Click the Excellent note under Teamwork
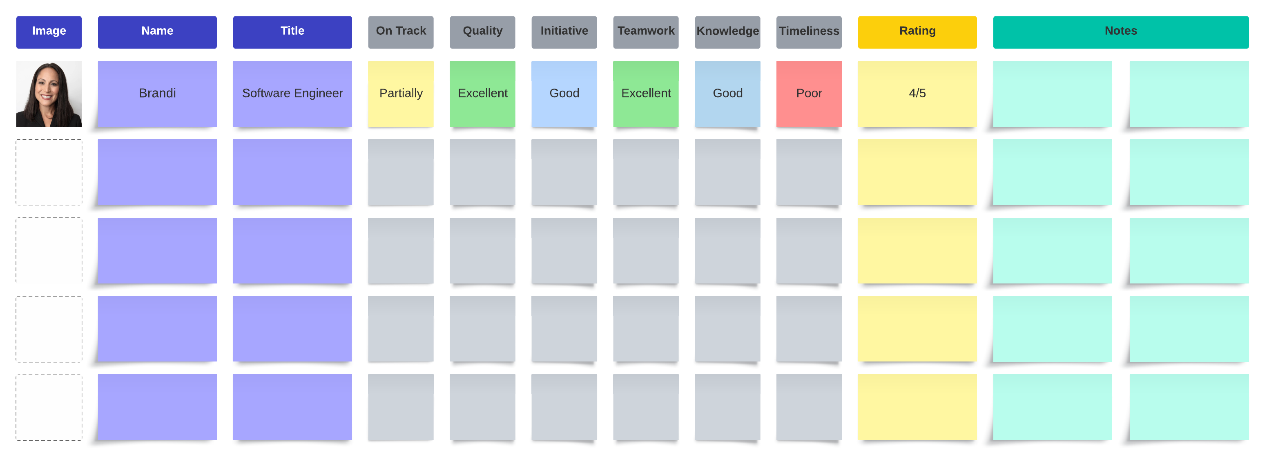Screen dimensions: 1278x464 pyautogui.click(x=645, y=93)
